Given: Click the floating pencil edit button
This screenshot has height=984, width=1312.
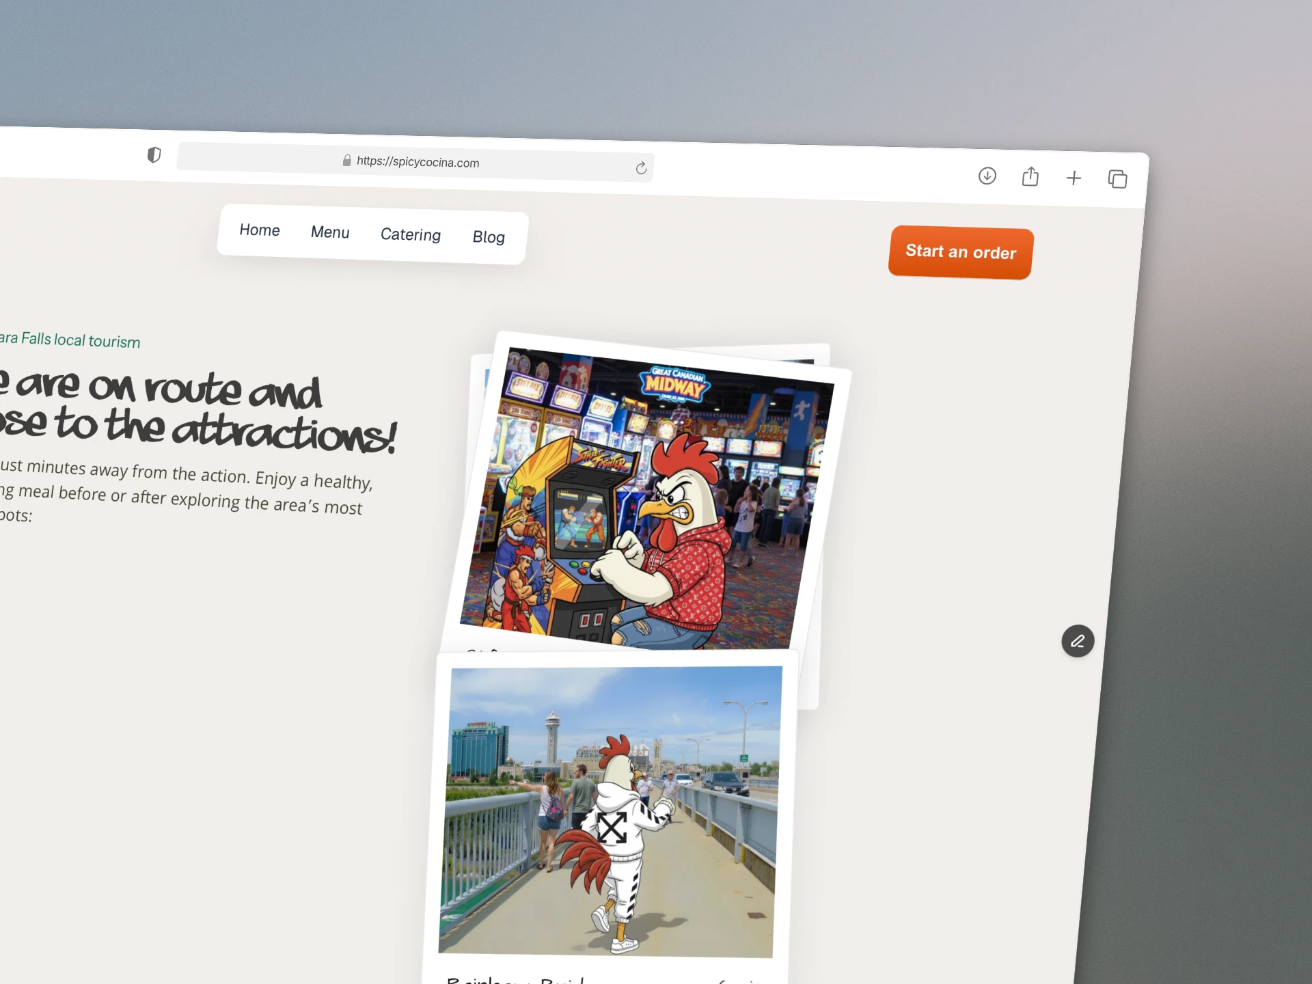Looking at the screenshot, I should pos(1078,641).
